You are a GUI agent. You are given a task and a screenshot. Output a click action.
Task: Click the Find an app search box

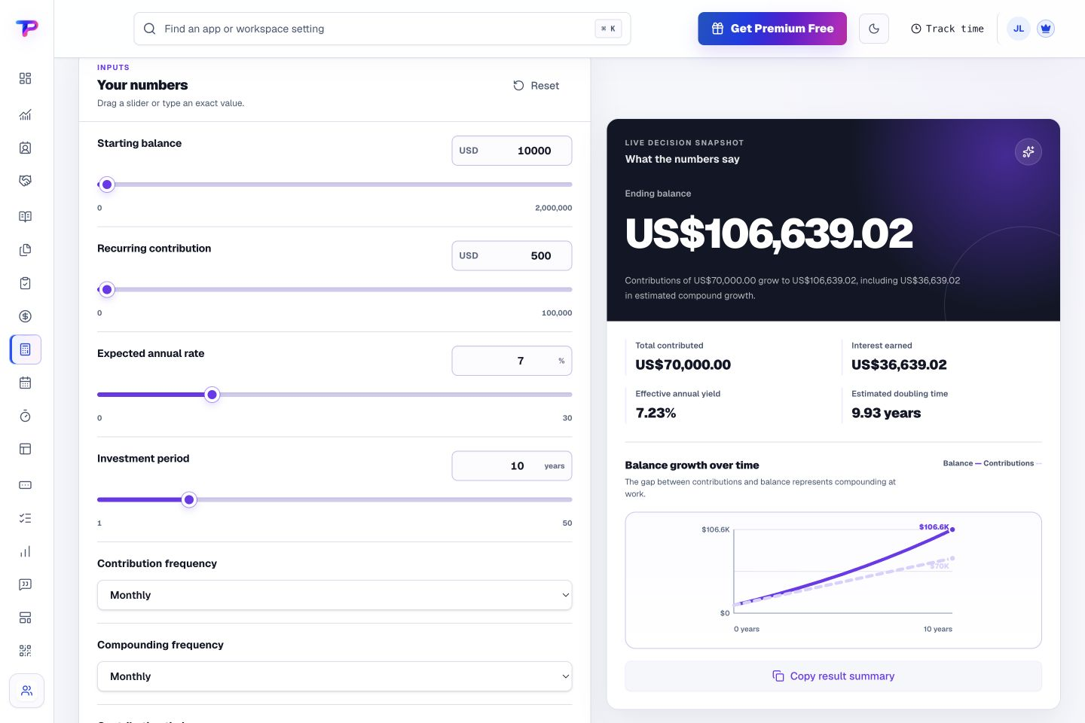[382, 29]
